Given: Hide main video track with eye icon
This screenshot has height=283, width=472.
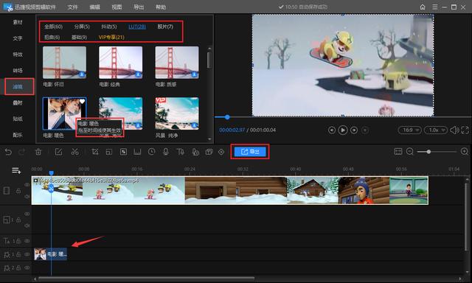Looking at the screenshot, I should pyautogui.click(x=27, y=184).
